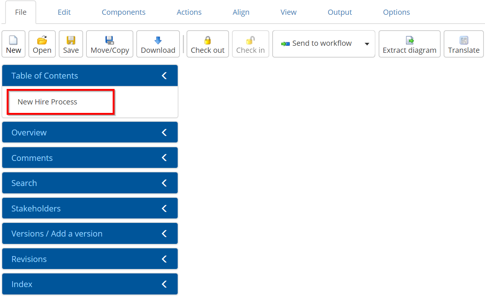Click the Overview header title
This screenshot has width=485, height=300.
[x=29, y=132]
